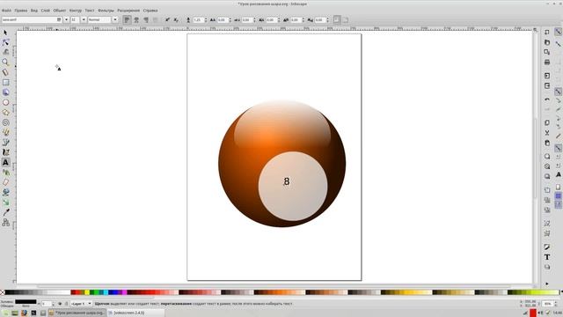Select the Tweak tool

5,52
